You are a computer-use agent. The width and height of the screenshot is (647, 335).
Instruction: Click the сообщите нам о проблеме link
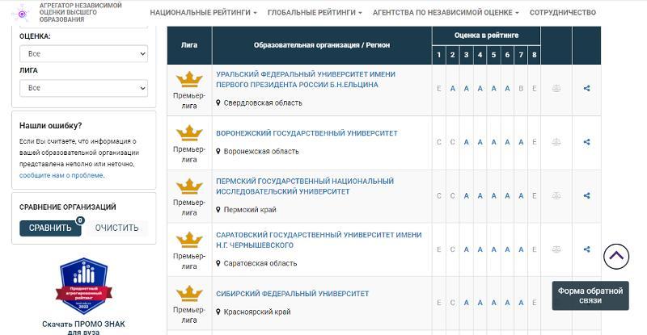(x=61, y=175)
